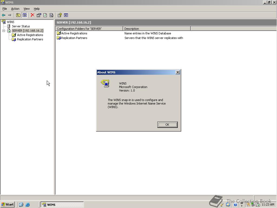Click Active Registrations folder icon in list pane
Viewport: 277px width, 208px height.
point(59,33)
